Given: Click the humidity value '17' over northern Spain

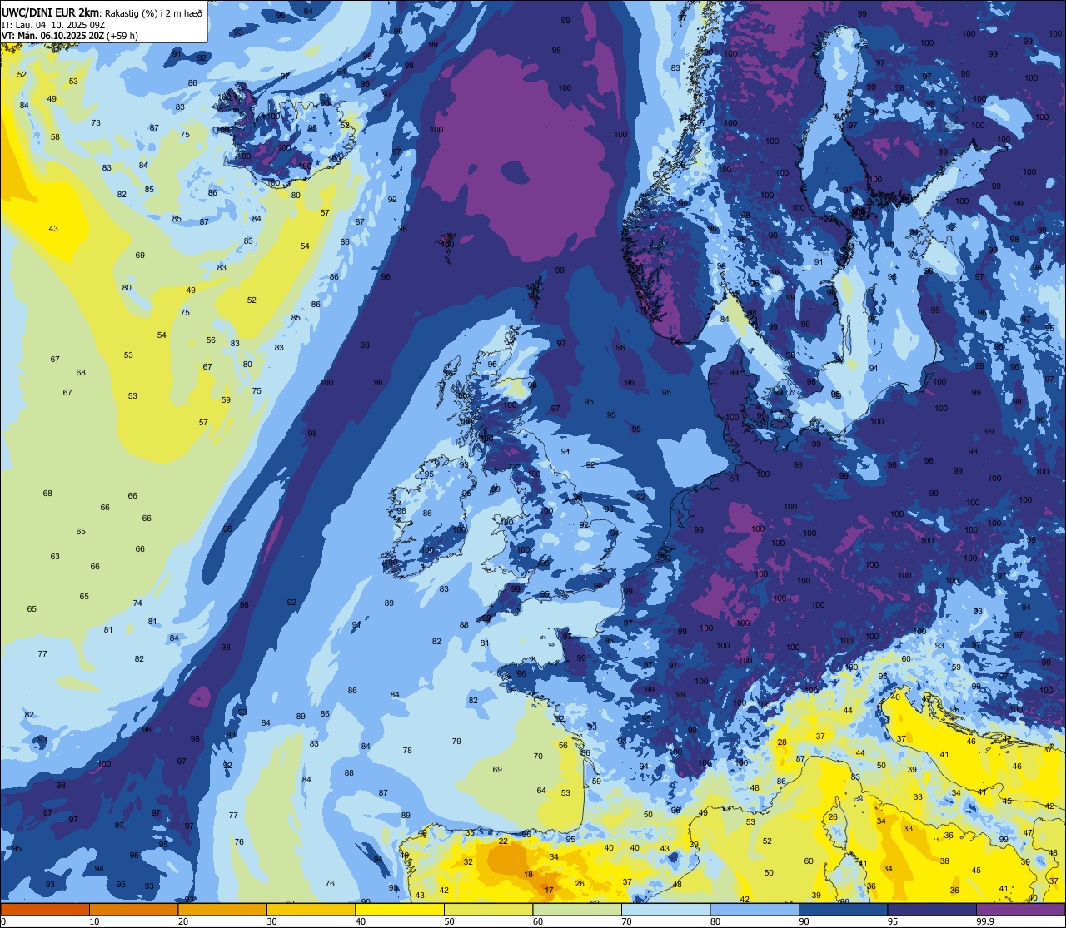Looking at the screenshot, I should click(x=548, y=891).
